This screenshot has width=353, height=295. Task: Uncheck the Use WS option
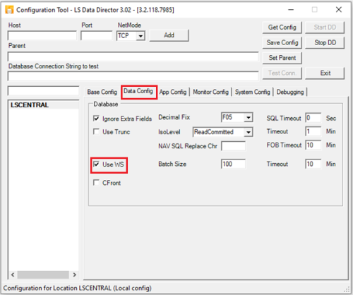[96, 164]
